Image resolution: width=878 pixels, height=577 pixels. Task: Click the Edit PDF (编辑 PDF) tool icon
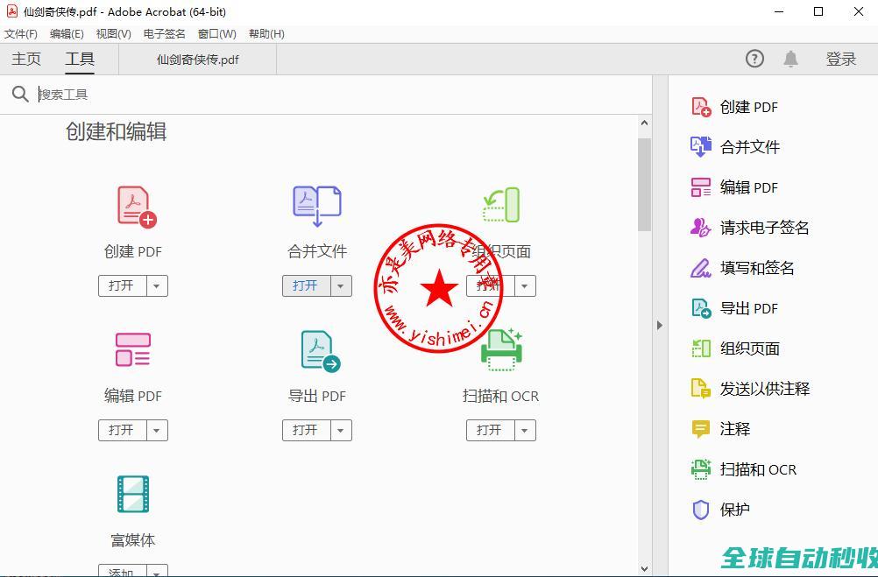click(133, 349)
